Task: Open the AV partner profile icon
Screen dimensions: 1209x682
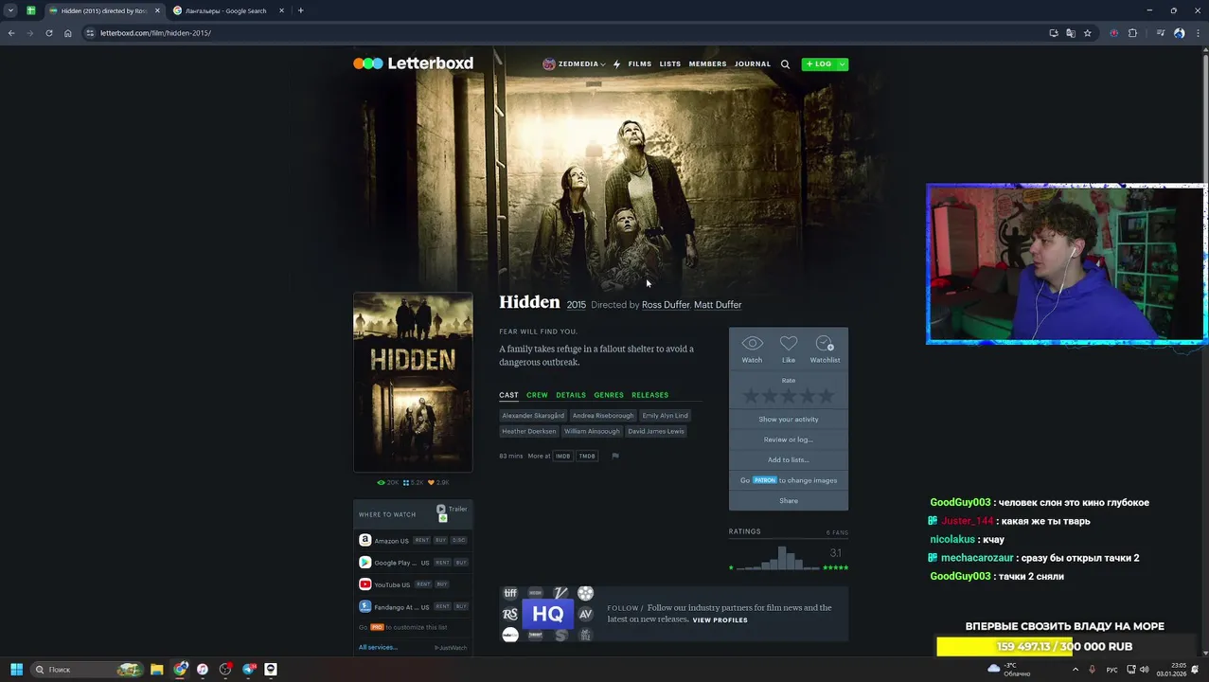Action: point(585,614)
